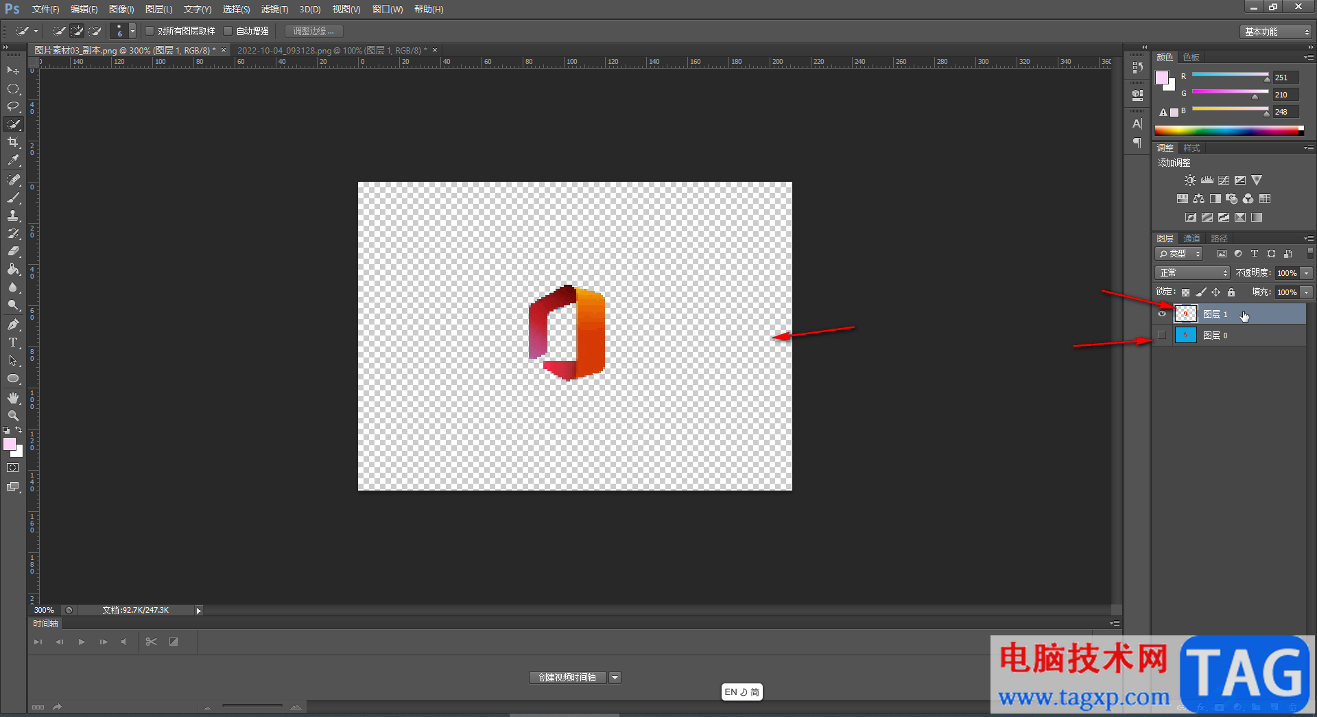Hide layer 图层 1 eye icon
1317x717 pixels.
point(1162,314)
